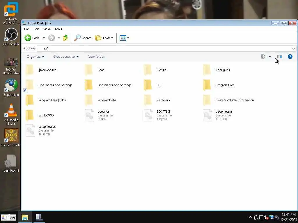Select the BOOTNXT system file
The image size is (298, 223).
click(158, 115)
